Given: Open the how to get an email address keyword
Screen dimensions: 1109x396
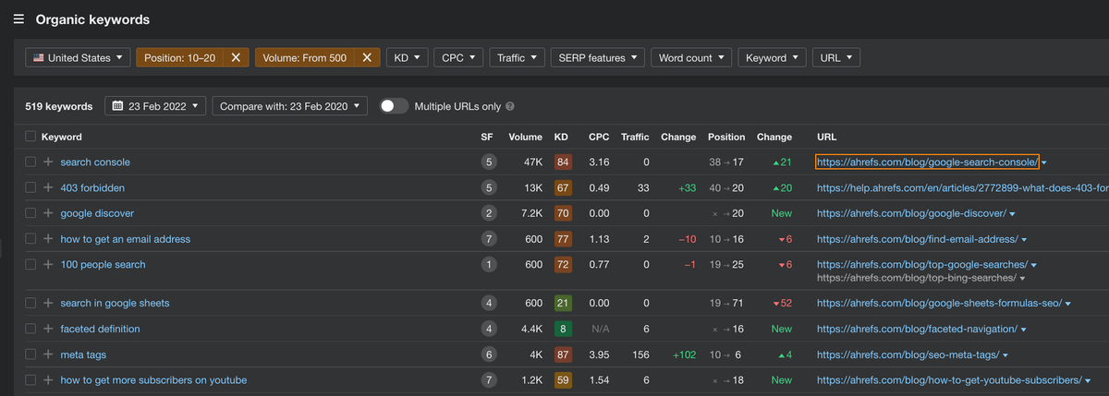Looking at the screenshot, I should click(125, 239).
